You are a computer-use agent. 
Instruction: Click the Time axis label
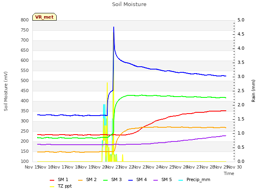tap(229, 173)
